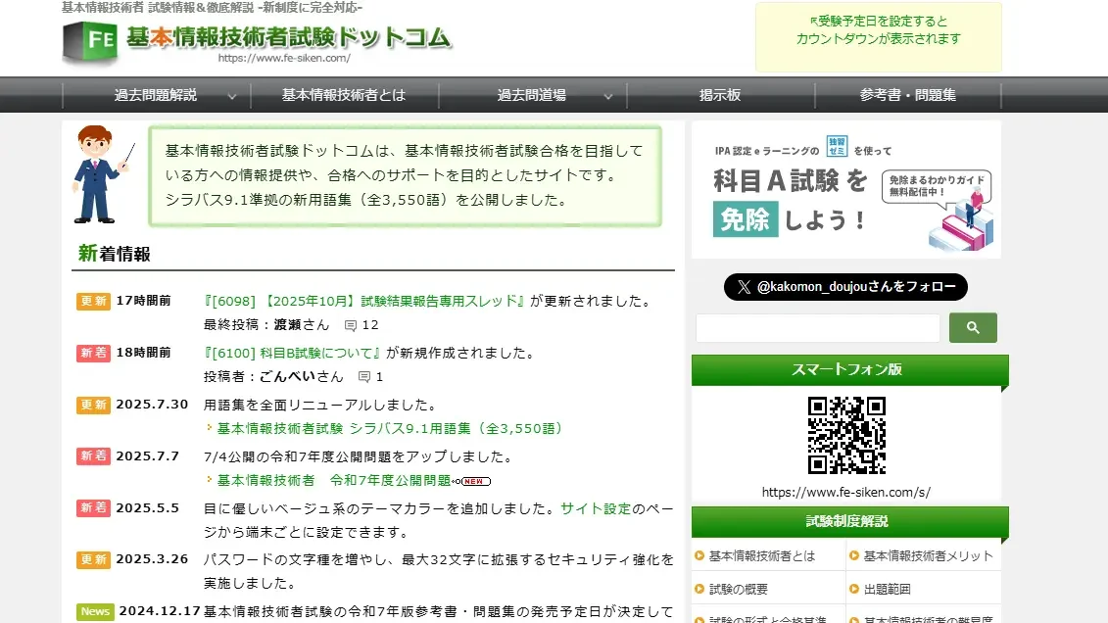The image size is (1108, 623).
Task: Click the site search text field
Action: 818,328
